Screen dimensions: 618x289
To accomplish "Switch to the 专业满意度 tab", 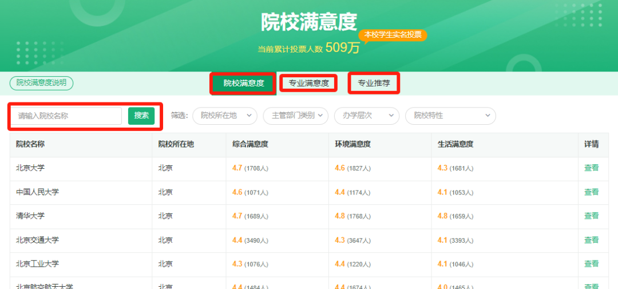I will click(308, 83).
